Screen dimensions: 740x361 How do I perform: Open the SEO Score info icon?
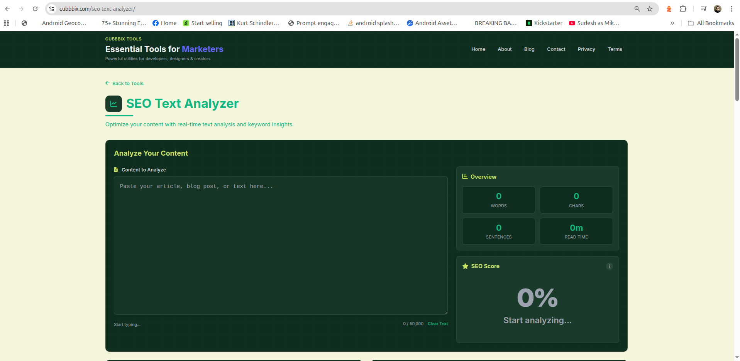(x=609, y=266)
